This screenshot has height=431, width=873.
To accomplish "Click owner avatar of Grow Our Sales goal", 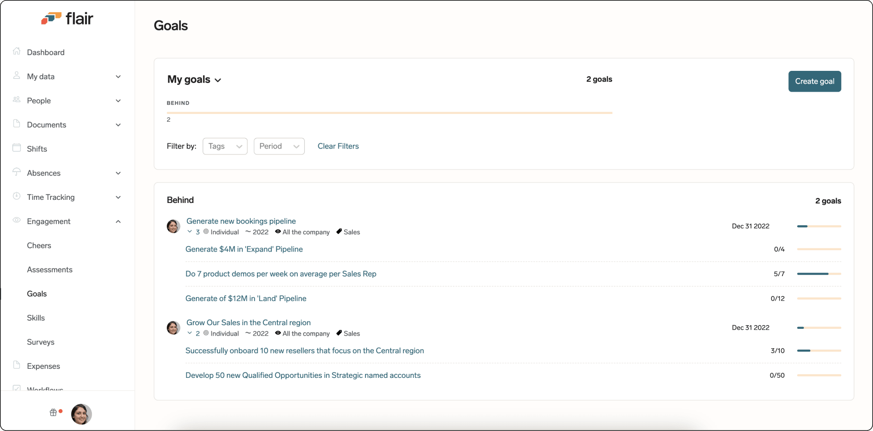I will pyautogui.click(x=173, y=327).
